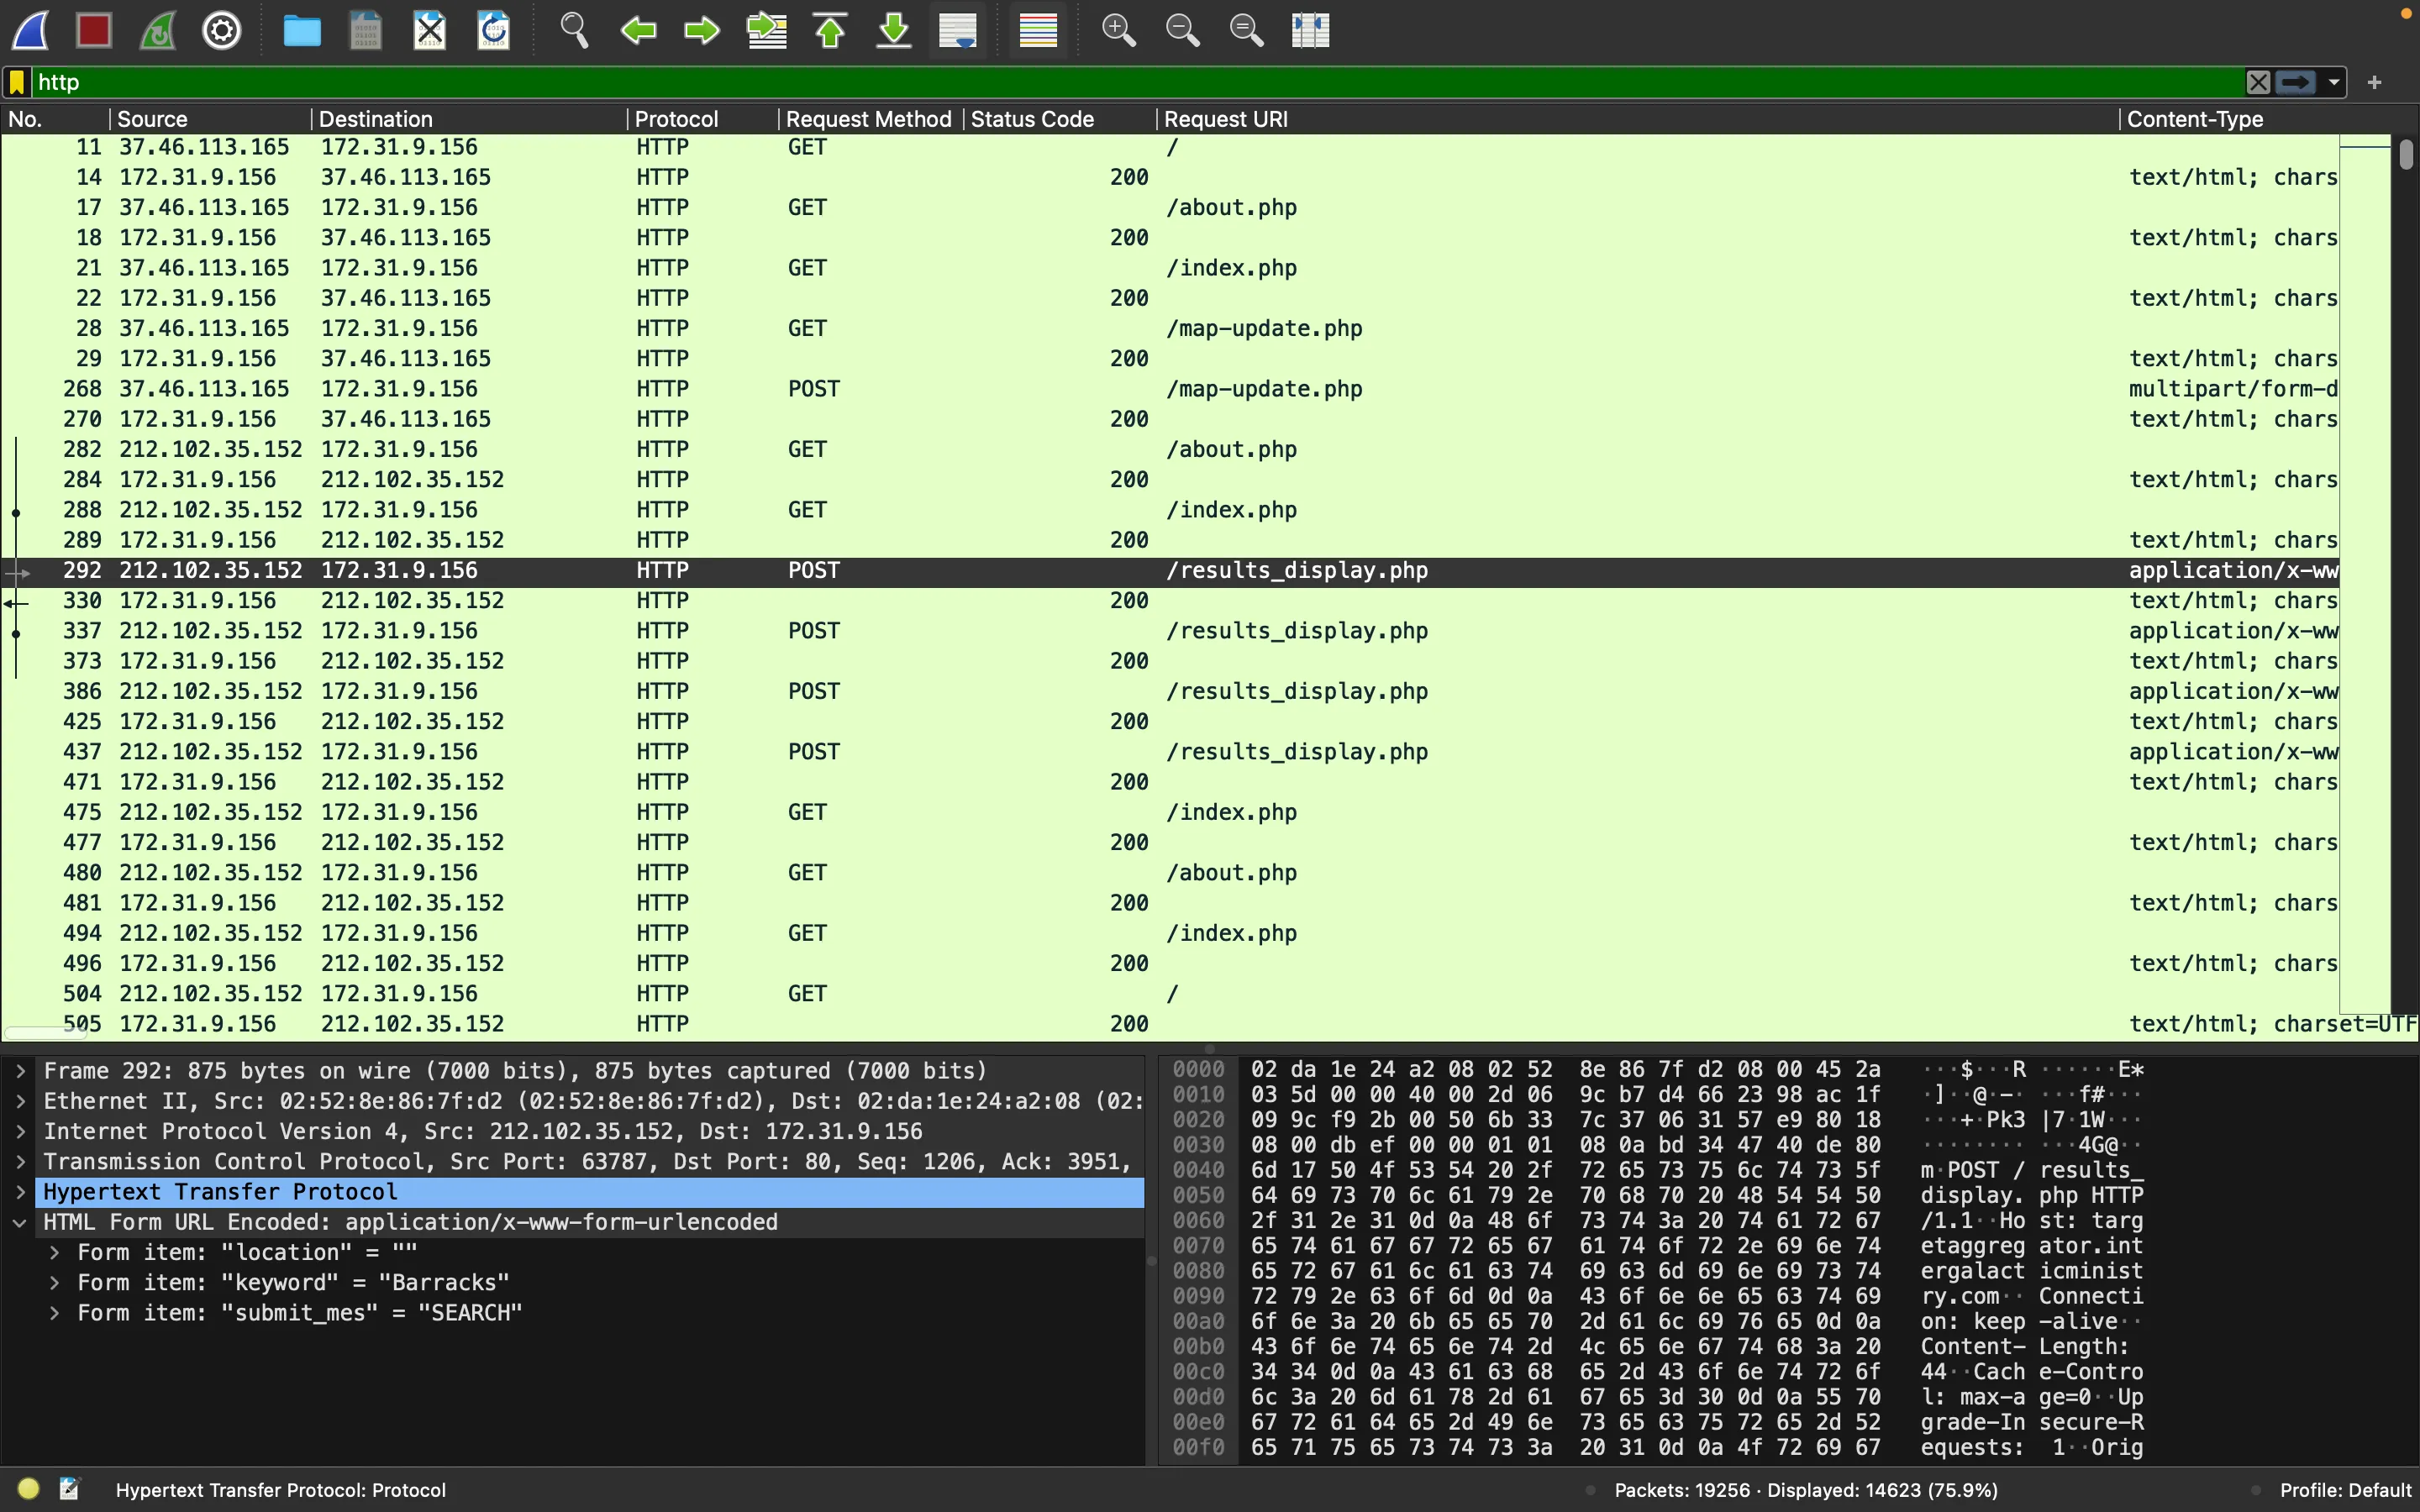Collapse HTML Form URL Encoded section
2420x1512 pixels.
[x=20, y=1222]
